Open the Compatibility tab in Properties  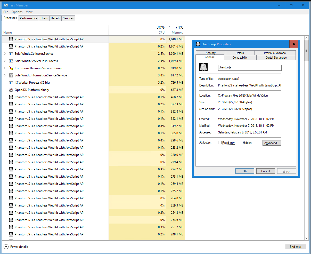point(240,58)
